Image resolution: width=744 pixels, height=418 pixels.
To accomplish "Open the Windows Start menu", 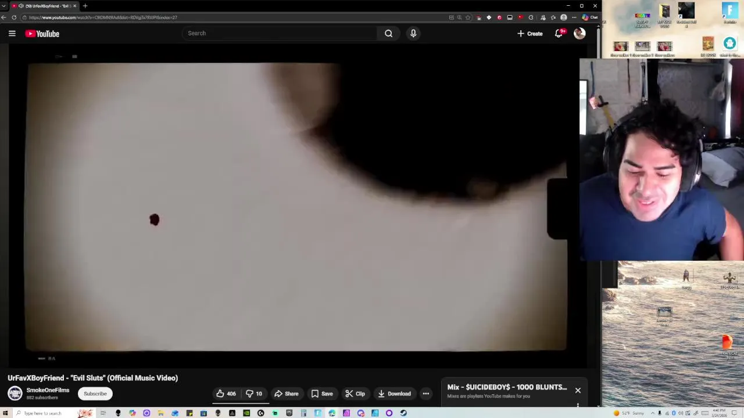I will 5,413.
